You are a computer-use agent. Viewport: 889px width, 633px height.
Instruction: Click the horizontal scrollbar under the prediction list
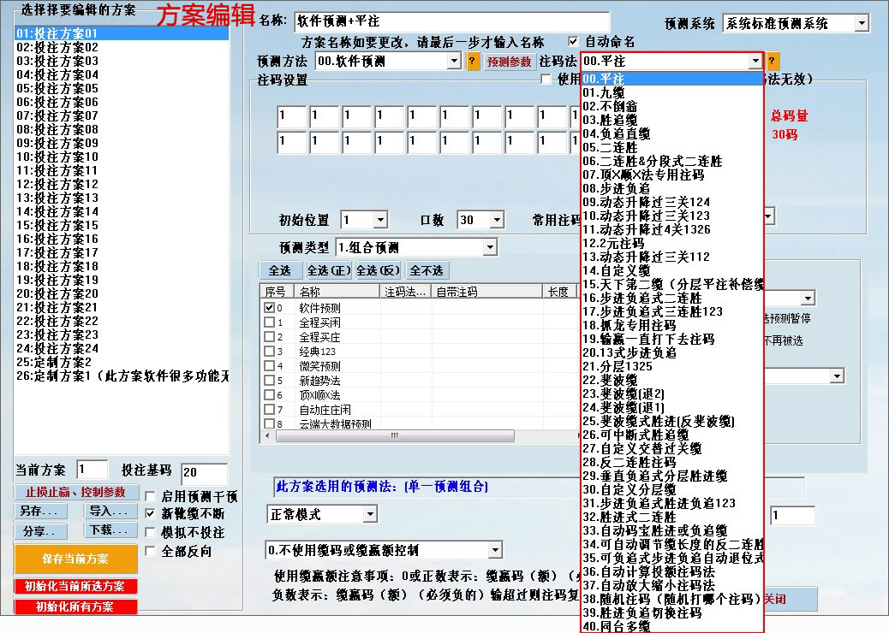[394, 436]
